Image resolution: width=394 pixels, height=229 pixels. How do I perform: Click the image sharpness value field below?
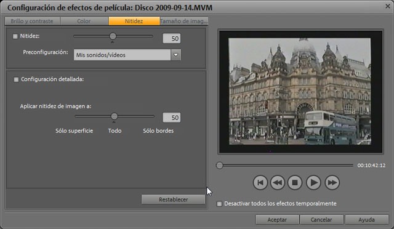coord(171,118)
